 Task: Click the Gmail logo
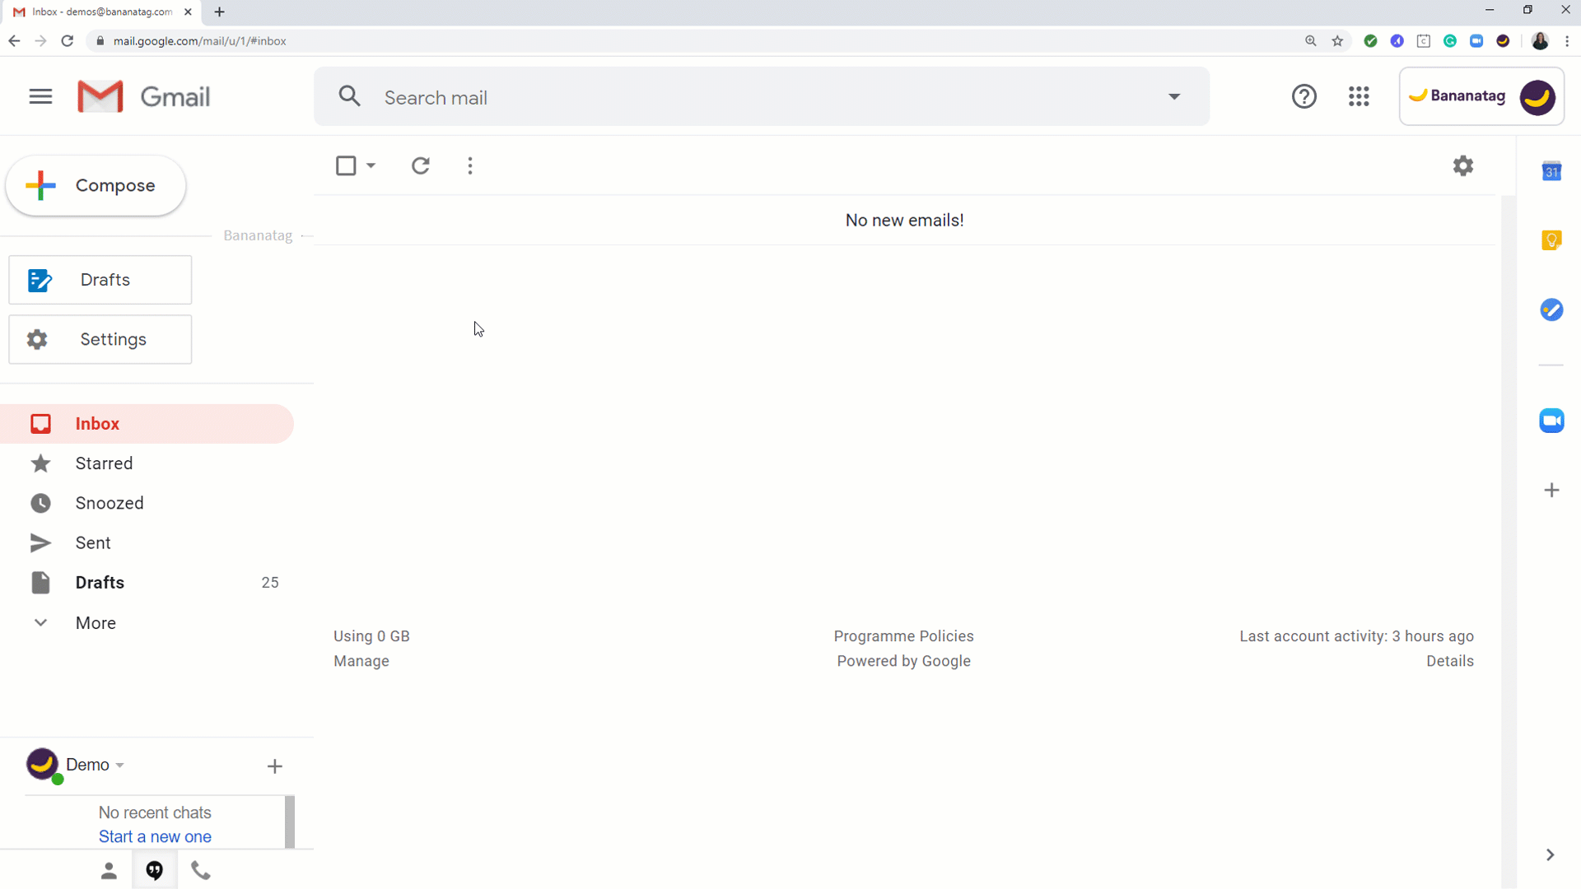point(143,96)
